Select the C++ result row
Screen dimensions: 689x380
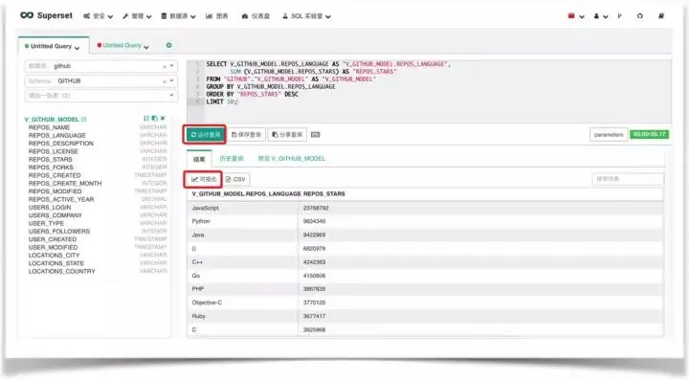pyautogui.click(x=425, y=262)
